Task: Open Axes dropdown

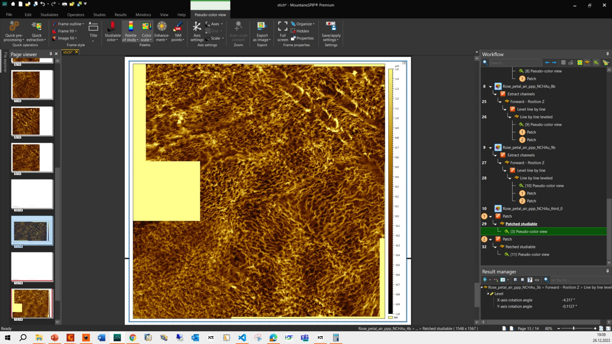Action: 214,24
